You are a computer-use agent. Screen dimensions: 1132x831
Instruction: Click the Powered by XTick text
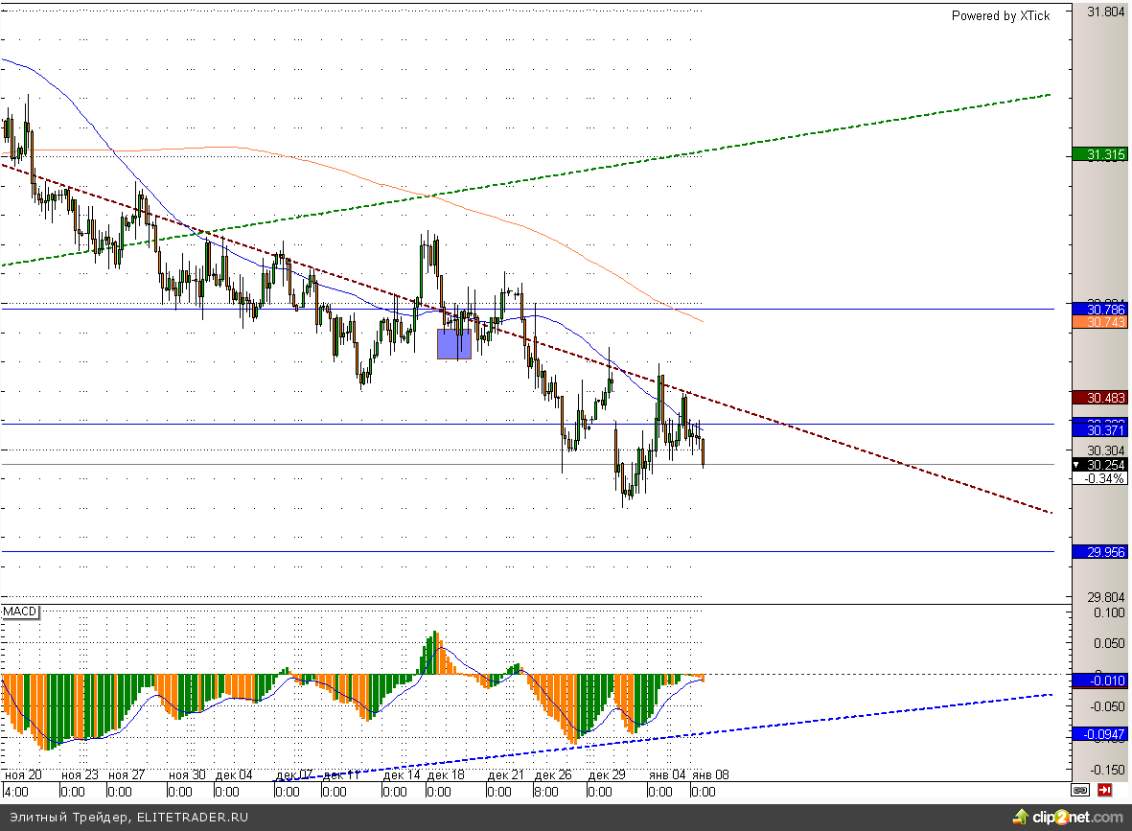point(1000,16)
